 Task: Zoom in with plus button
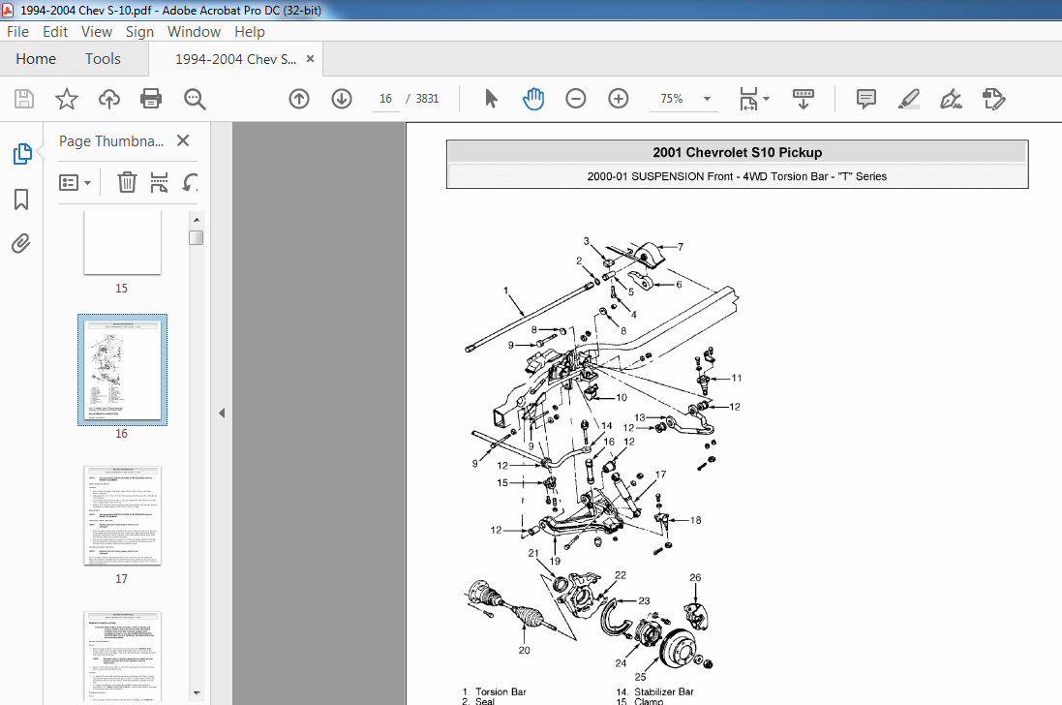[x=618, y=99]
